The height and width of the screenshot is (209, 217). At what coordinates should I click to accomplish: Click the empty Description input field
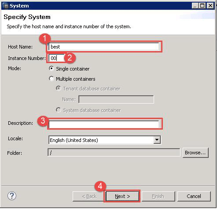tap(104, 124)
